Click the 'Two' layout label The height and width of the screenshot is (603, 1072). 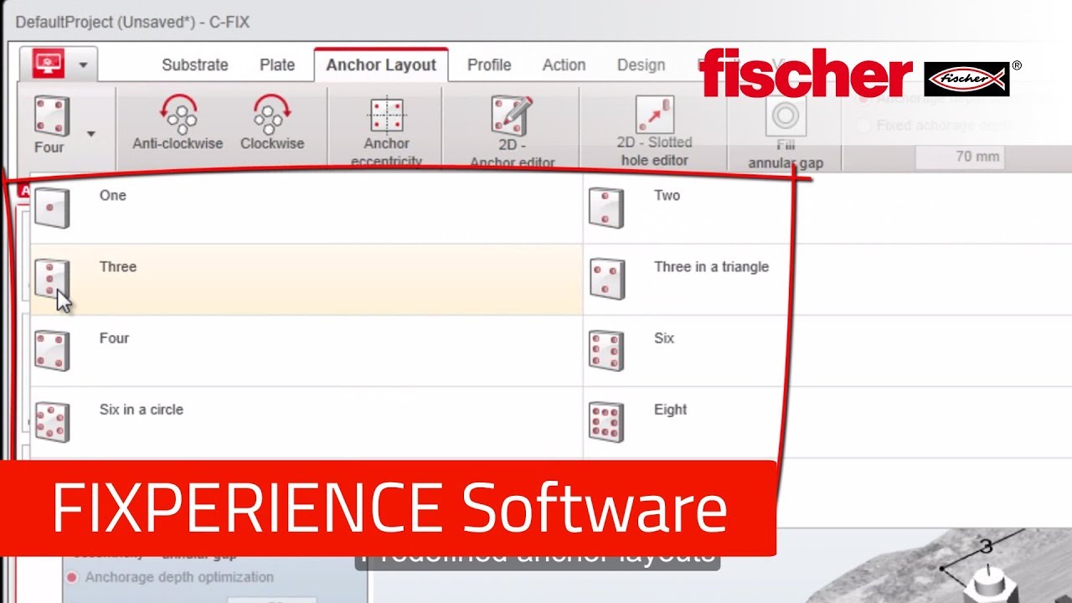(x=667, y=195)
